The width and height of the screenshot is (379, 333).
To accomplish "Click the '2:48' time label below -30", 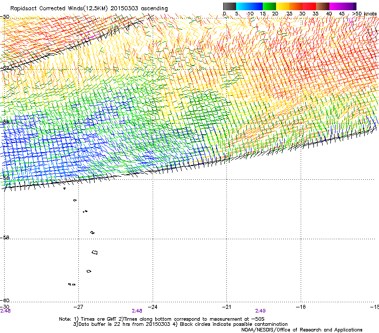I will click(x=5, y=311).
